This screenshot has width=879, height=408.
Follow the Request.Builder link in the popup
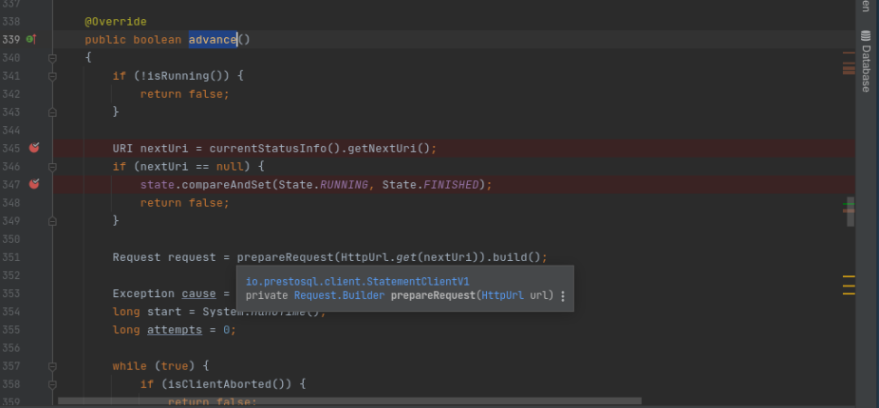[x=339, y=295]
